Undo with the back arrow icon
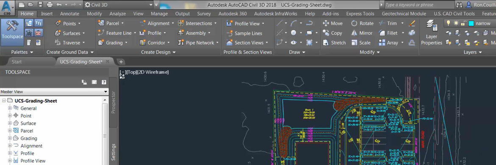496x165 pixels. coord(59,5)
